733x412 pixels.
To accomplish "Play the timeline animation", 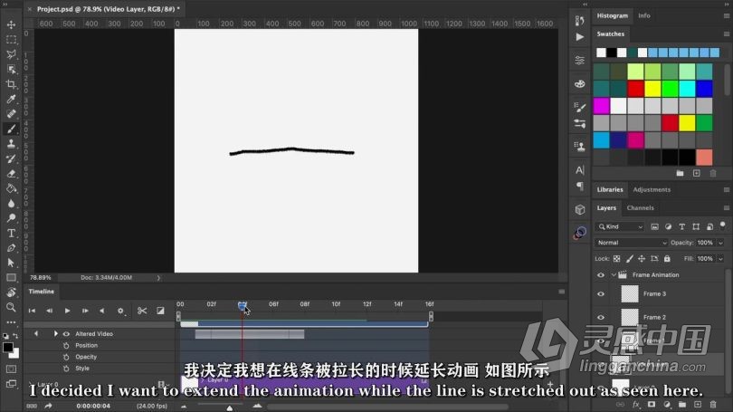I will coord(67,311).
